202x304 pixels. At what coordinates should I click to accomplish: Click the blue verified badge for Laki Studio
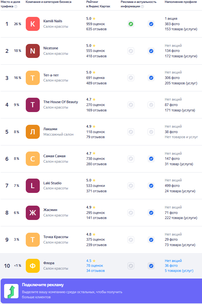click(151, 186)
